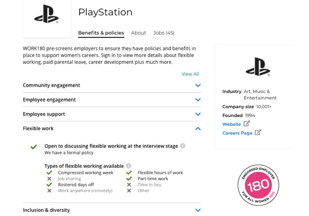Switch to the About tab
Image resolution: width=309 pixels, height=216 pixels.
tap(138, 33)
